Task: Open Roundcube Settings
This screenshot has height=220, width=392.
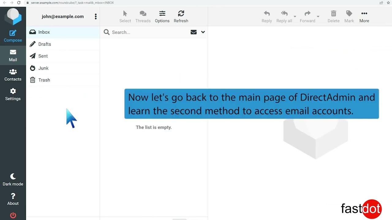Action: coord(13,94)
